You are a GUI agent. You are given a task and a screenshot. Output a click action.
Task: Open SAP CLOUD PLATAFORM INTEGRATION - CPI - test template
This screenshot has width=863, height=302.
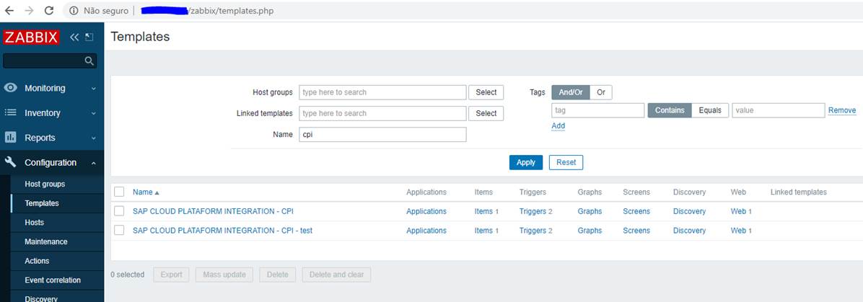(x=222, y=231)
